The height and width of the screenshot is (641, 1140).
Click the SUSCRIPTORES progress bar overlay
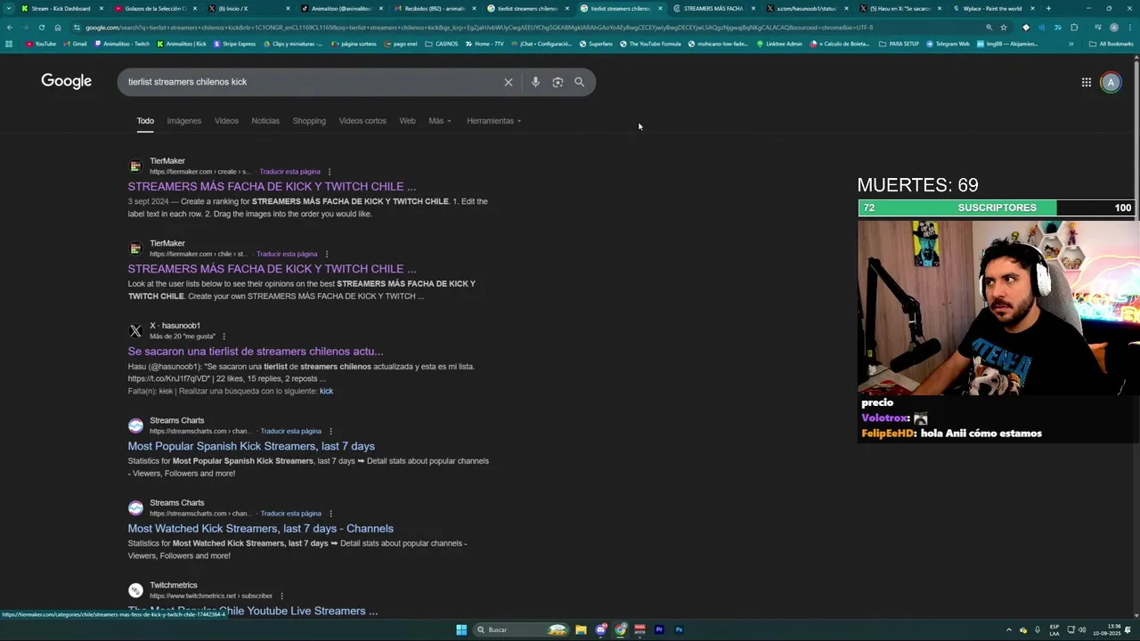(996, 207)
